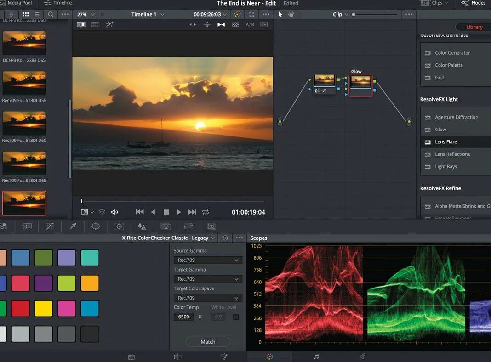
Task: Open the Blur and Sharpen palette
Action: pyautogui.click(x=142, y=226)
